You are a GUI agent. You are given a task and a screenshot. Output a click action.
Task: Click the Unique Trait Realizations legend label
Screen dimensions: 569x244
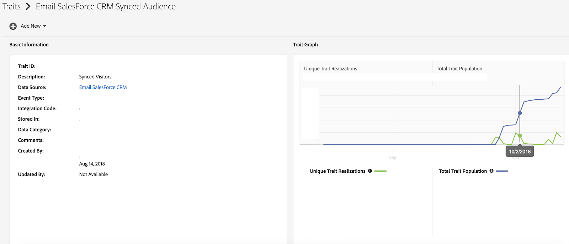[x=337, y=171]
